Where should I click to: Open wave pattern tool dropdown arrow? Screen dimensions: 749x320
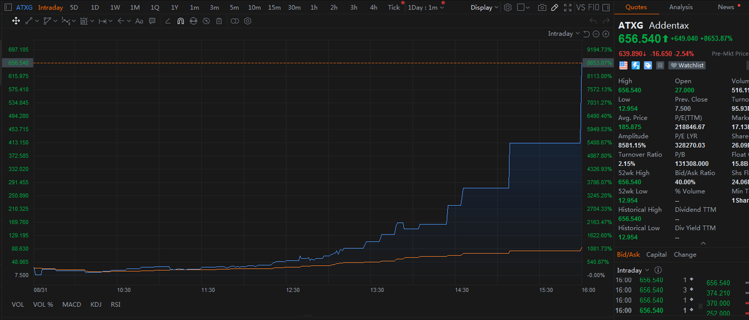pos(74,21)
